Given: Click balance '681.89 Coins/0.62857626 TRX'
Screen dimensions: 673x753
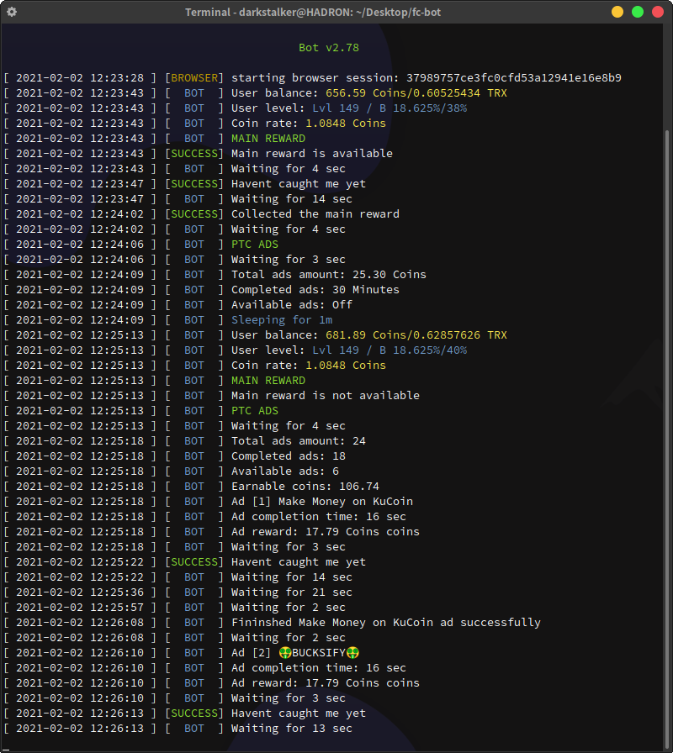Looking at the screenshot, I should (416, 334).
